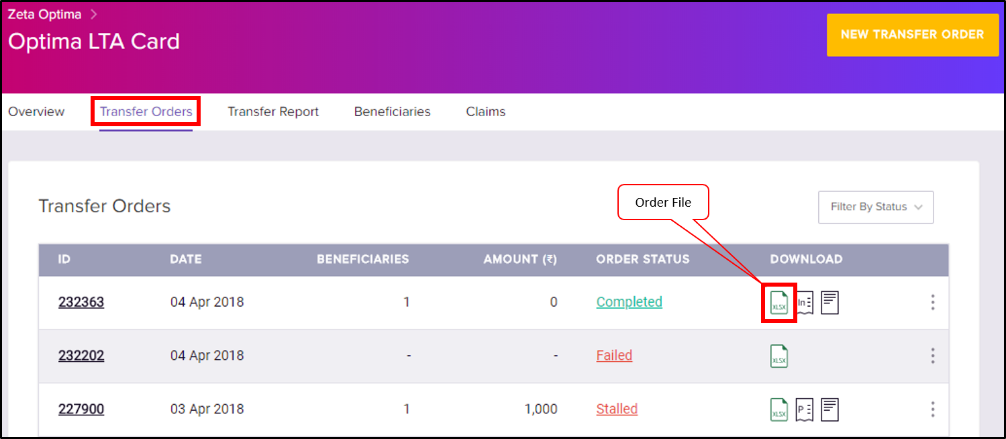The height and width of the screenshot is (439, 1006).
Task: Open report document icon for order 227900
Action: pos(830,409)
